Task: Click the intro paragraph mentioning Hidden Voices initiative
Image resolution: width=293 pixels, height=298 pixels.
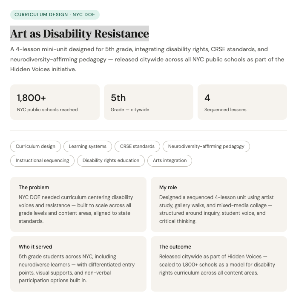Action: pyautogui.click(x=147, y=59)
